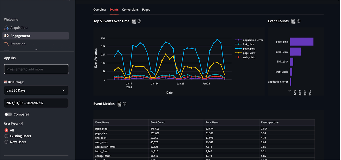Click database icon next to Event Counts
Screen dimensions: 341x160
[293, 21]
